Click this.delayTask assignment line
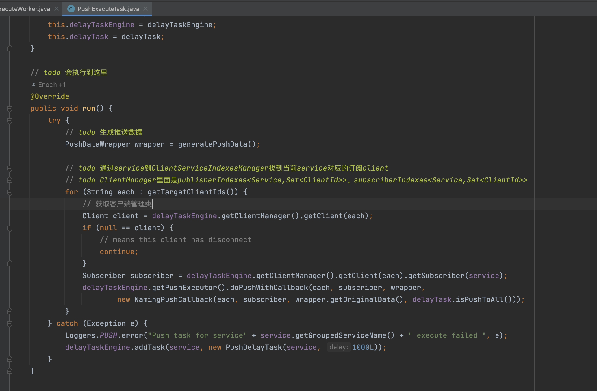The image size is (597, 391). (106, 37)
